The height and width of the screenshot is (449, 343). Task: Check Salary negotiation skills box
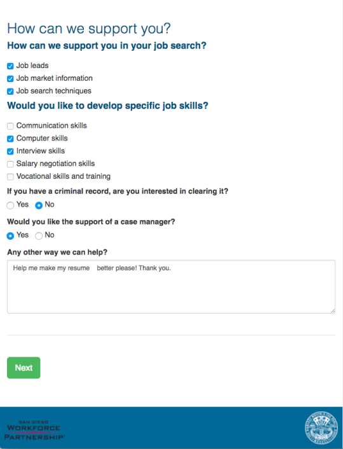(10, 164)
